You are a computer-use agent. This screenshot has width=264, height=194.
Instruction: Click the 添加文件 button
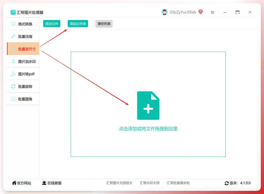[52, 24]
